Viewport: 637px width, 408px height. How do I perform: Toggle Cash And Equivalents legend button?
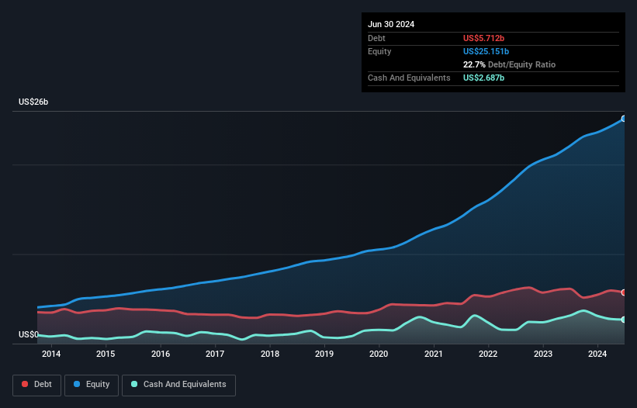click(178, 385)
